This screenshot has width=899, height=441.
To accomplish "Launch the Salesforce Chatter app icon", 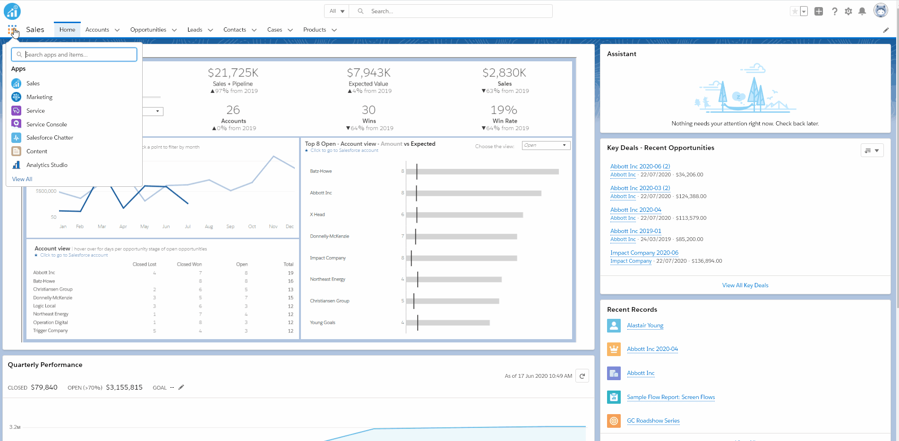I will [17, 138].
